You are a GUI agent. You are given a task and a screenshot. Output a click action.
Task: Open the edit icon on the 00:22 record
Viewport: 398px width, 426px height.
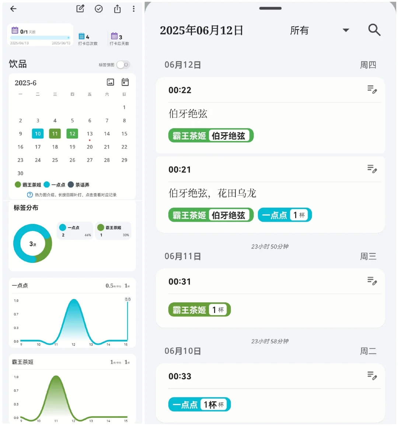tap(372, 90)
